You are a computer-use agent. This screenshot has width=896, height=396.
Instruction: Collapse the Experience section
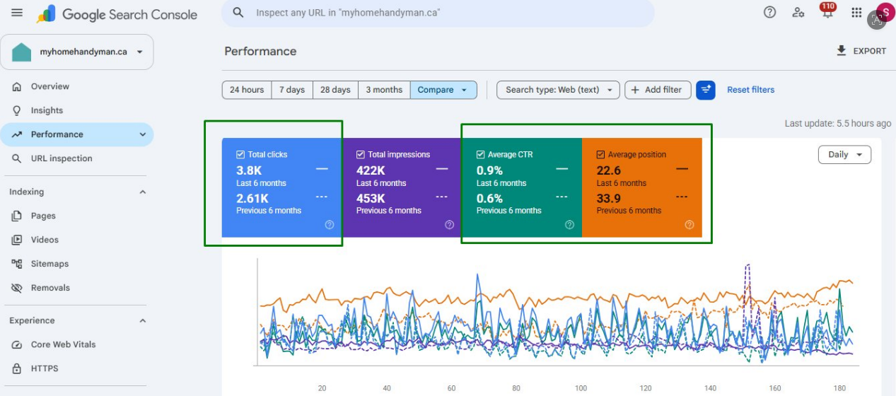(x=142, y=320)
